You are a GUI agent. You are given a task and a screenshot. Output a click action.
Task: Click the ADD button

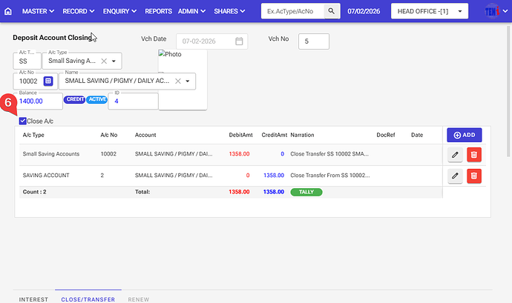[x=465, y=135]
